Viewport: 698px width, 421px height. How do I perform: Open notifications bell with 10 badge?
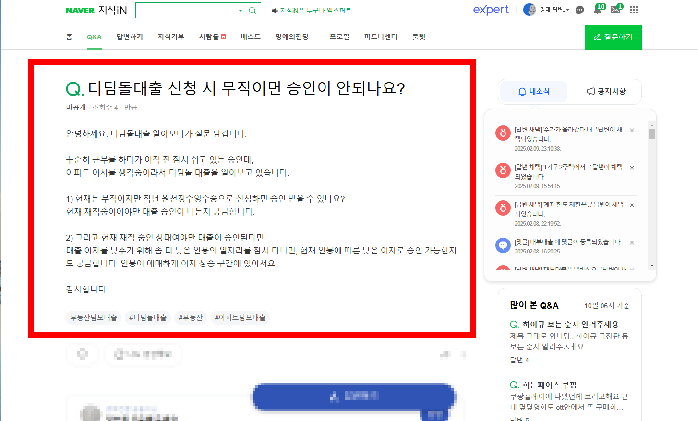(598, 9)
